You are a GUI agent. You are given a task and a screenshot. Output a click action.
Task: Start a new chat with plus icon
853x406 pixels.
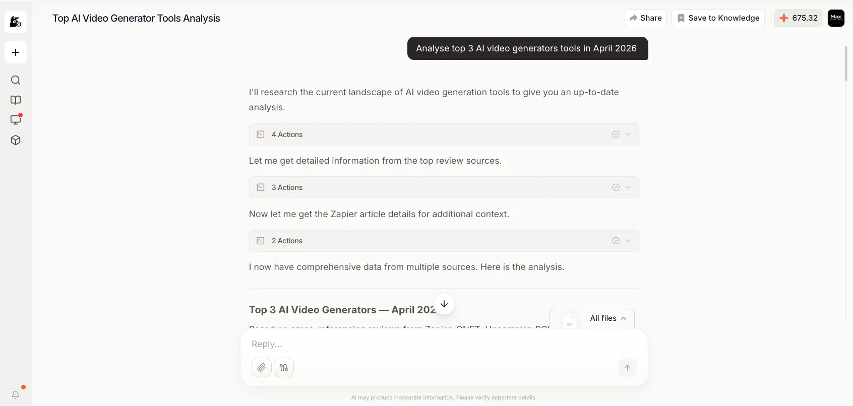click(x=16, y=52)
